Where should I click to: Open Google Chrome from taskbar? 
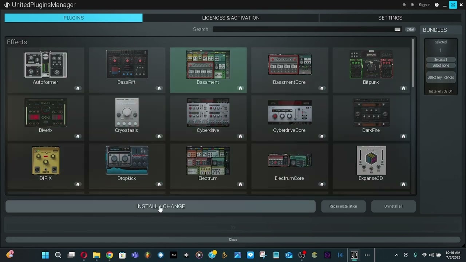pyautogui.click(x=109, y=255)
